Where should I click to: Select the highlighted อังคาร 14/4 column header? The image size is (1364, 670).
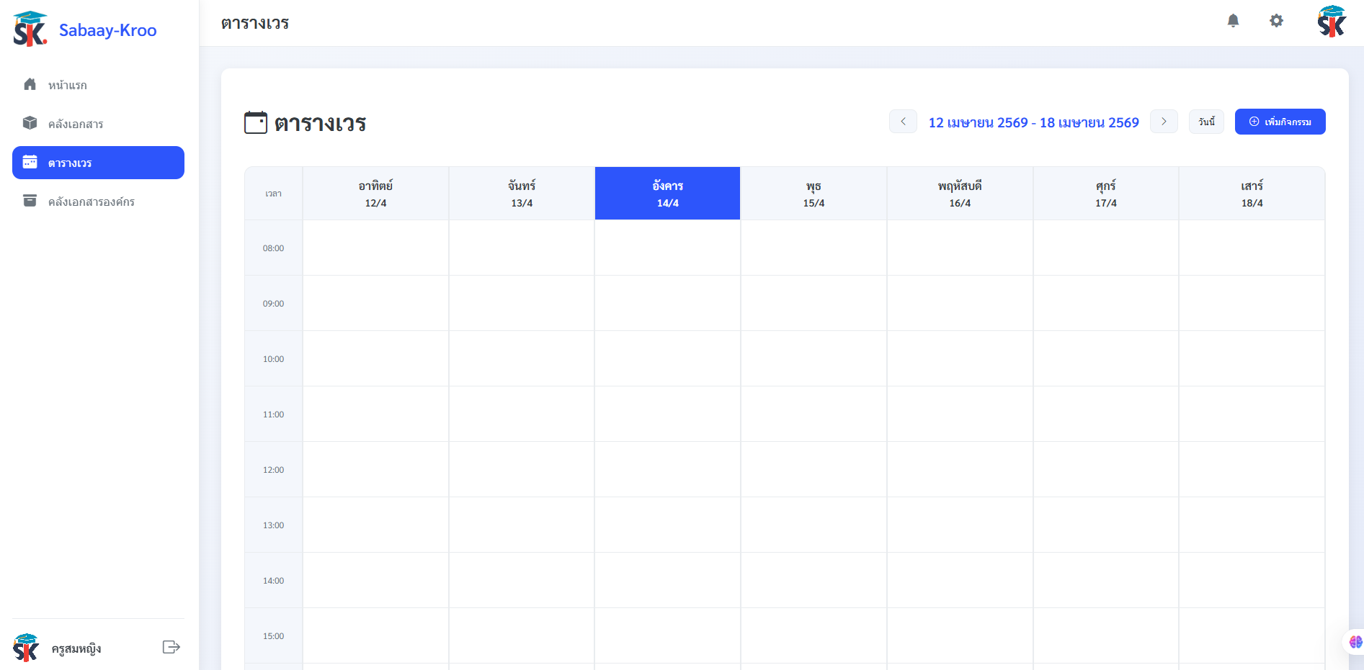pyautogui.click(x=667, y=193)
